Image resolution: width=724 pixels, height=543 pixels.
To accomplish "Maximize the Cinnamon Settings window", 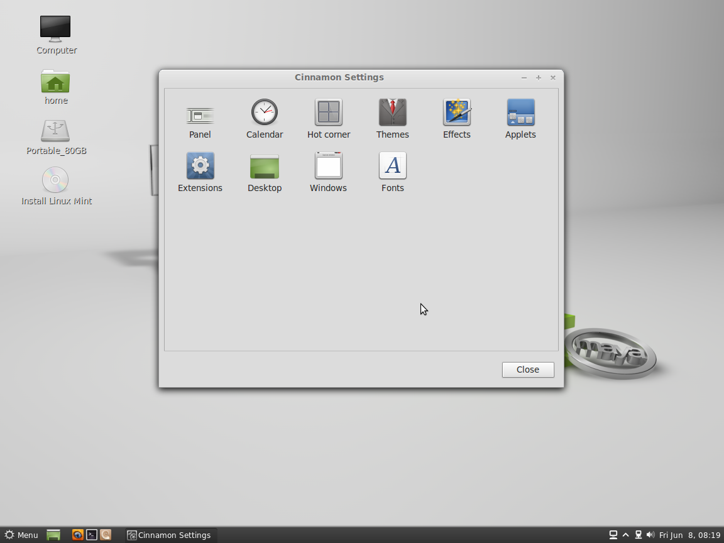I will pos(539,77).
